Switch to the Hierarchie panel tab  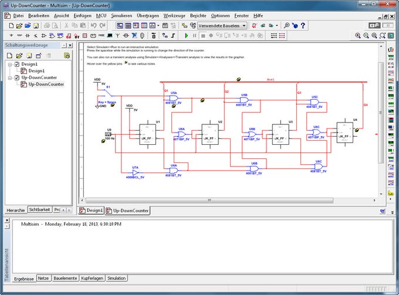click(15, 210)
